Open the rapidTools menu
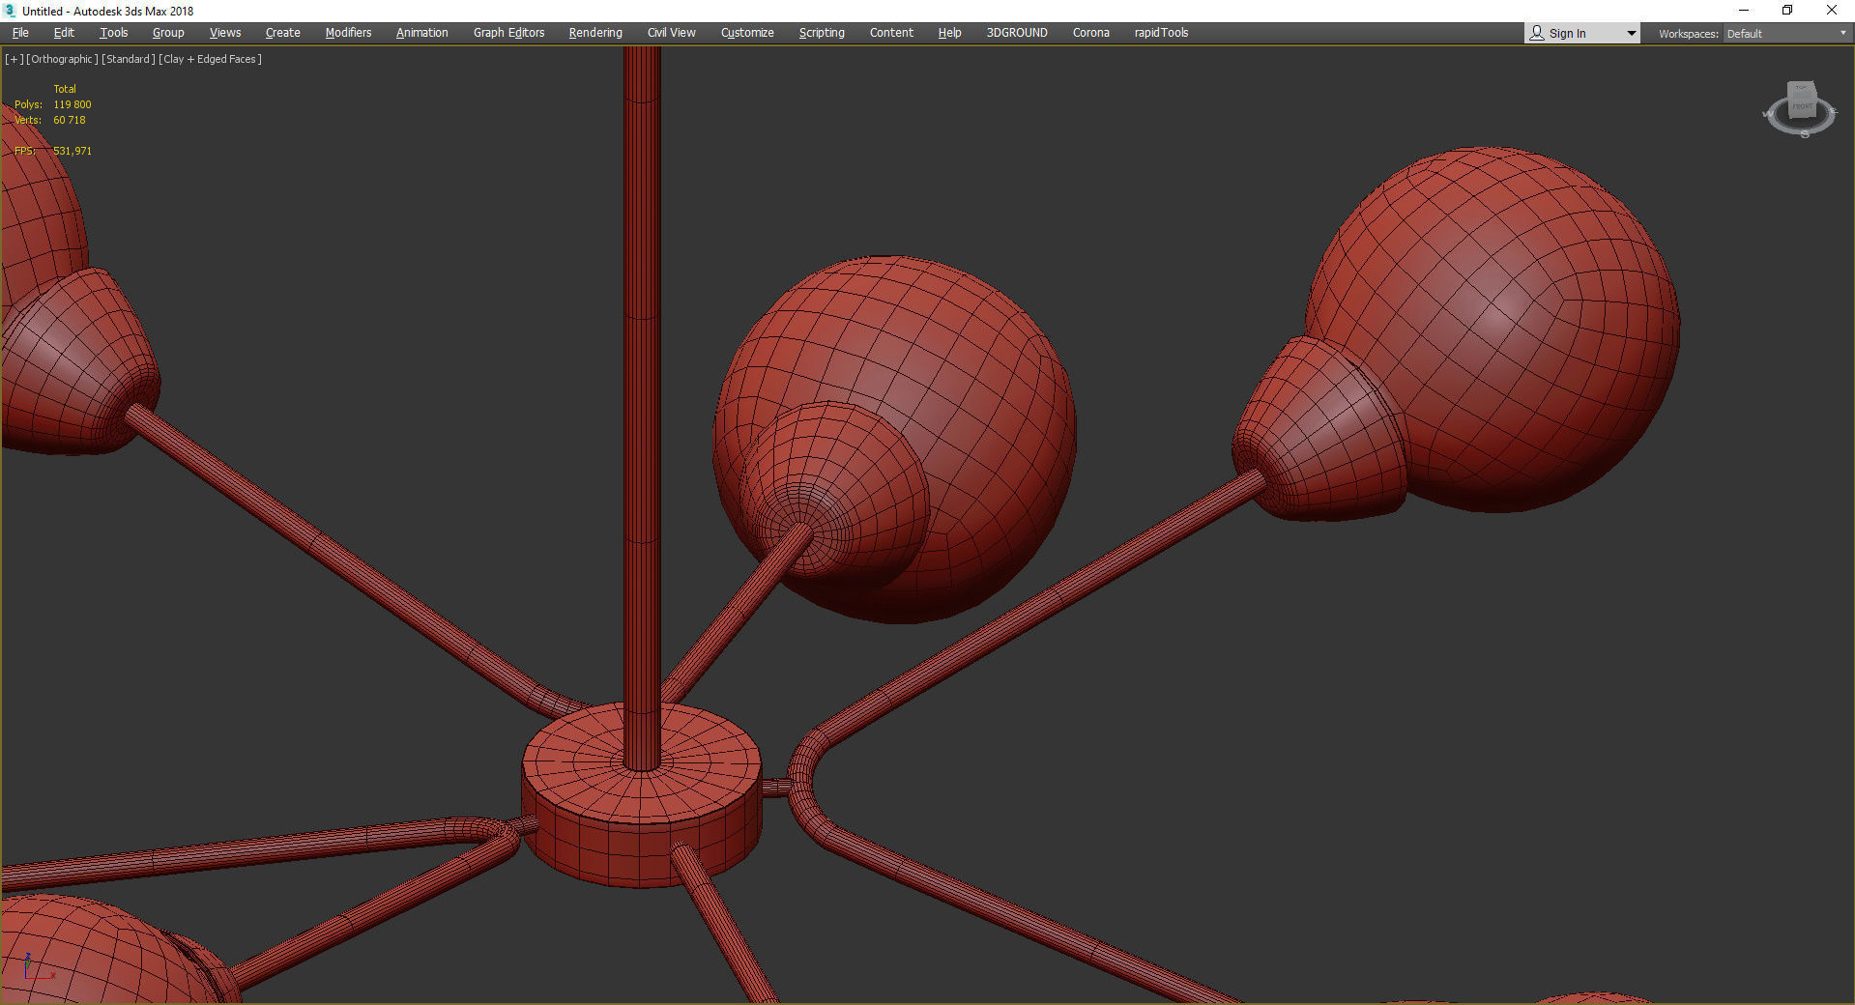1855x1005 pixels. (1161, 33)
